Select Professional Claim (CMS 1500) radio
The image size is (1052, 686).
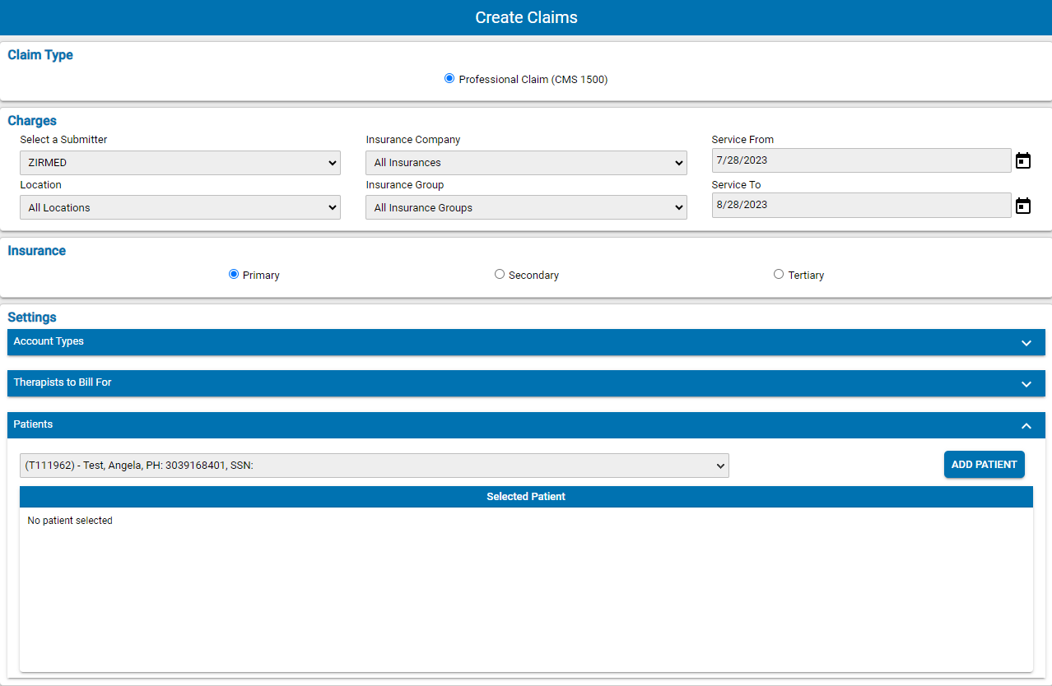coord(449,79)
